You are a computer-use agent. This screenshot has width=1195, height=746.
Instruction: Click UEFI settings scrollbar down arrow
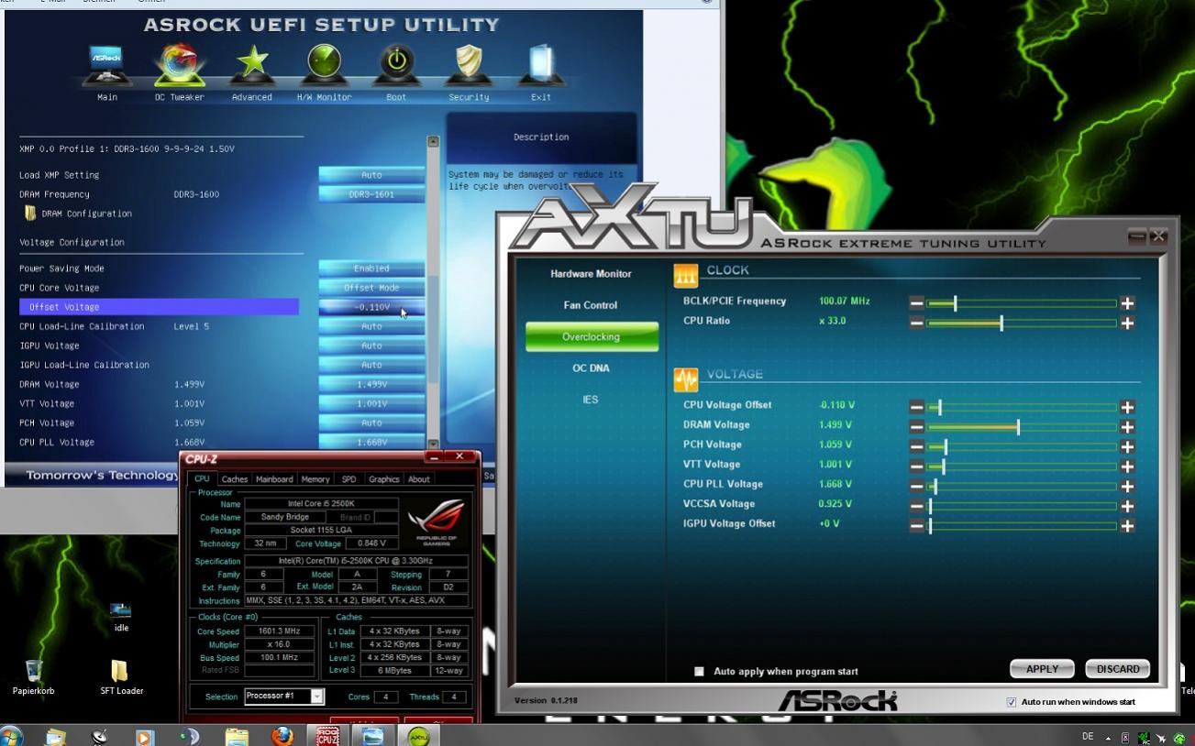click(x=433, y=444)
